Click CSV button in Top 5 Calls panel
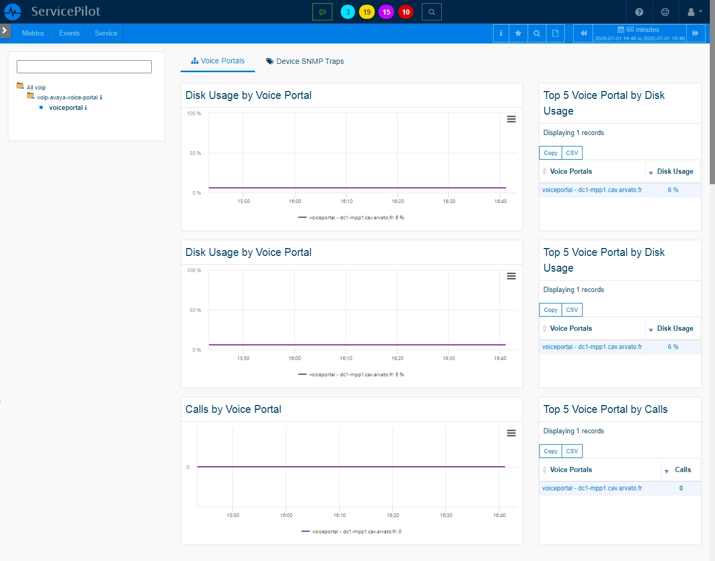715x561 pixels. point(572,451)
